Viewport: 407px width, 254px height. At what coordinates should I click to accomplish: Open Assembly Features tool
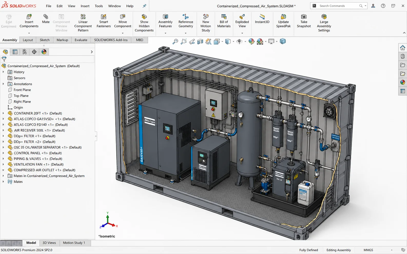165,21
